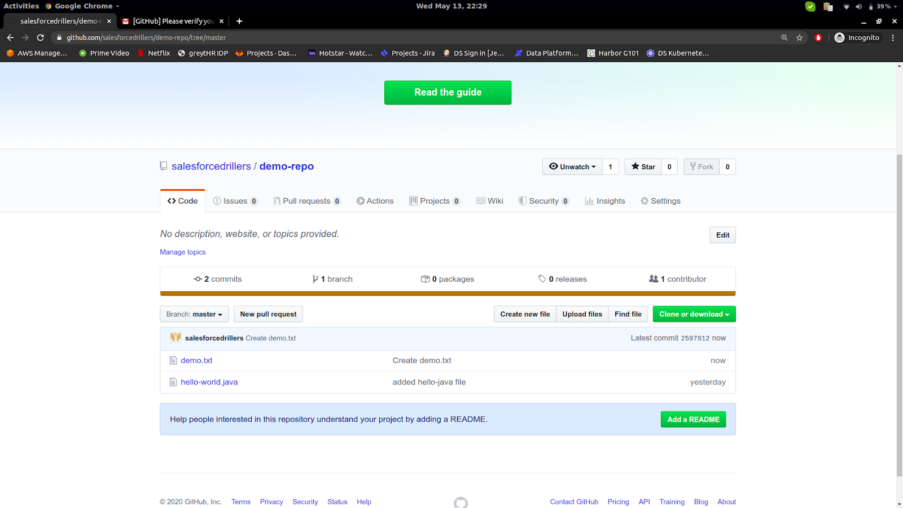Open the Harbor G101 bookmark

click(x=613, y=53)
